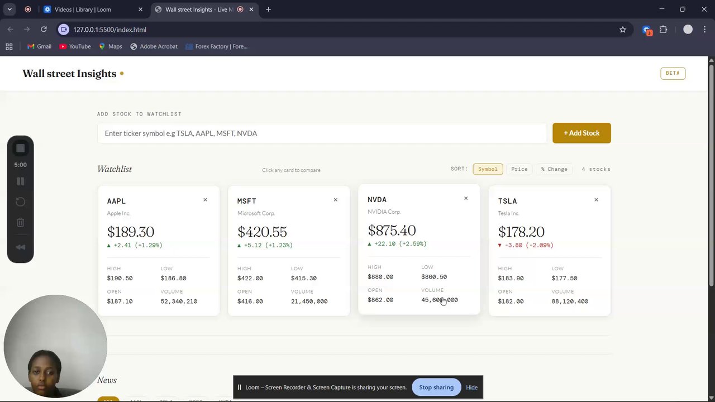Click Wall street Insights logo title
Screen dimensions: 715x402
(x=69, y=74)
